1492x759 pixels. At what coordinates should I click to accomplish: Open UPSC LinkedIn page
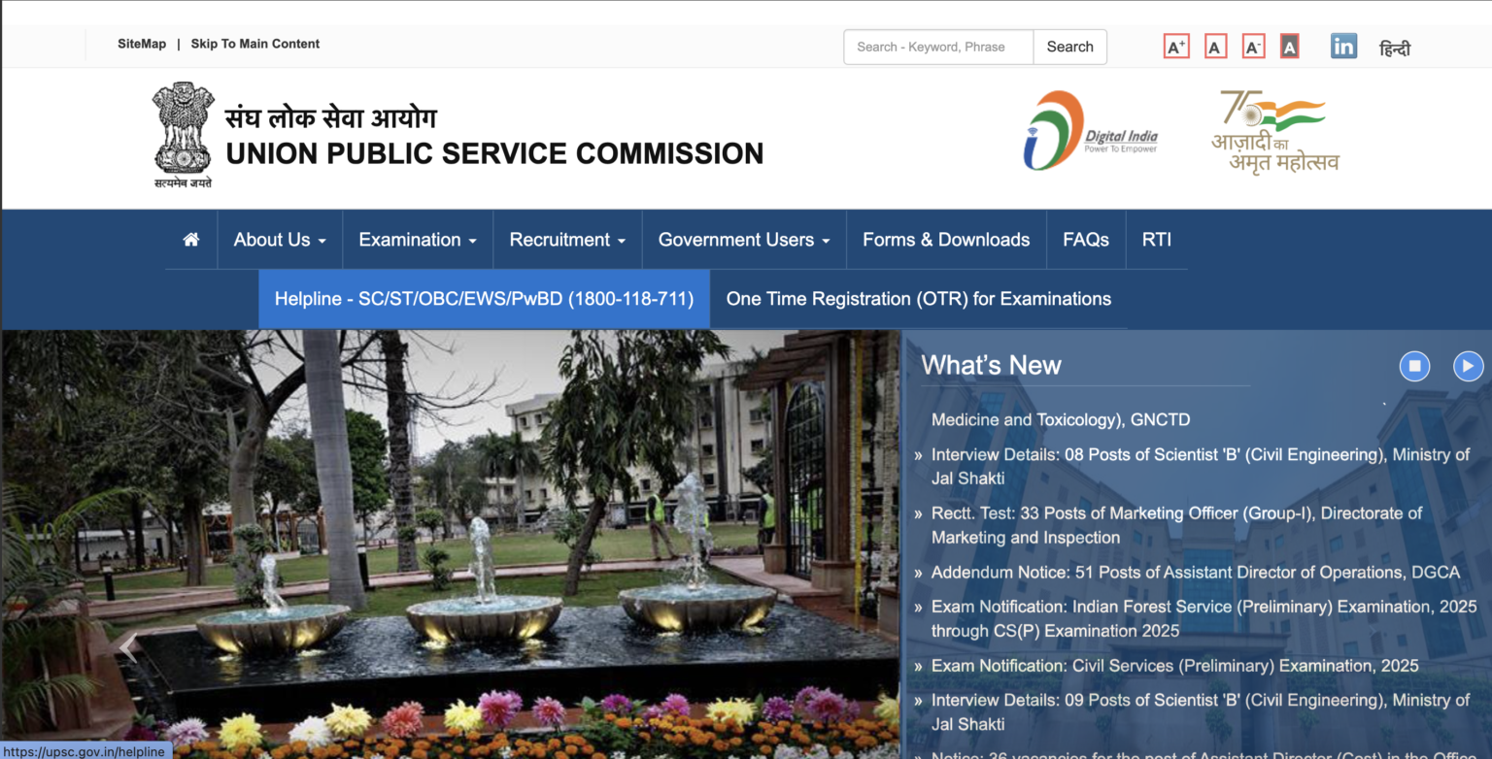pyautogui.click(x=1344, y=46)
